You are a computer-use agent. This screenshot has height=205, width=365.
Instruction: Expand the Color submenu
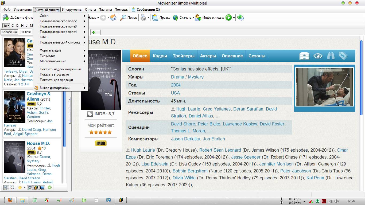click(61, 16)
